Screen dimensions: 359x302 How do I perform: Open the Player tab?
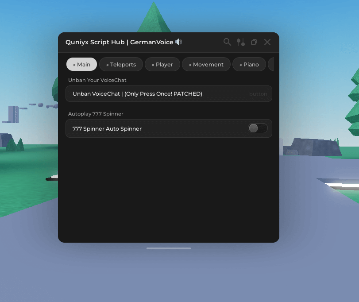tap(162, 64)
